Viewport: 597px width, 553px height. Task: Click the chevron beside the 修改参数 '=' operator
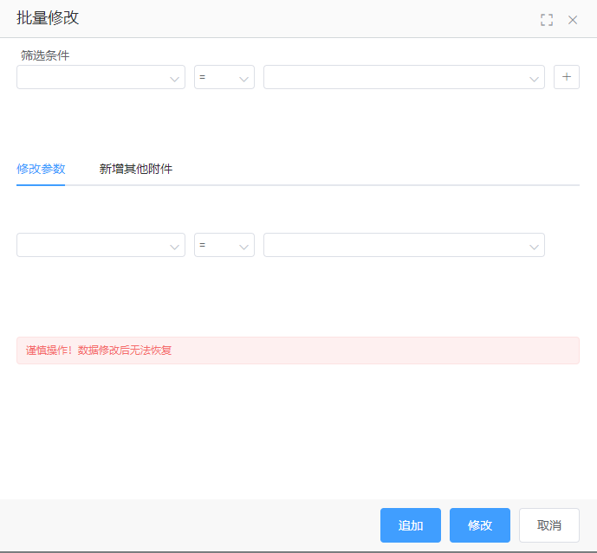coord(243,246)
